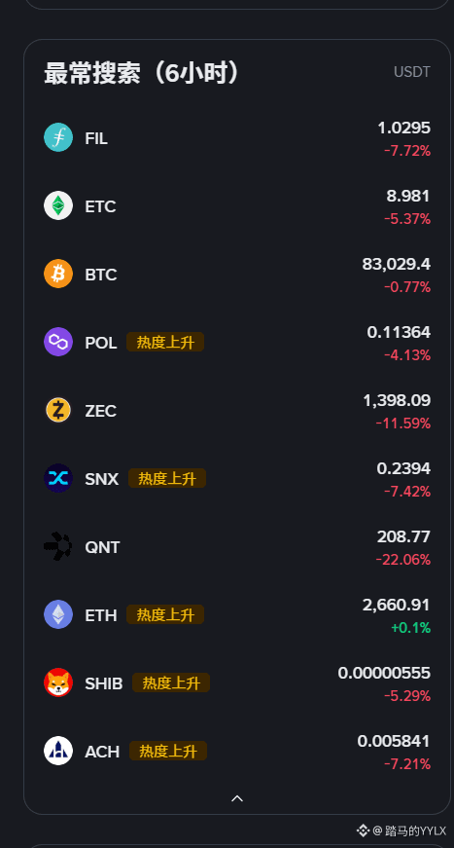
Task: Click the 热度上升 badge next to SNX
Action: click(x=167, y=478)
